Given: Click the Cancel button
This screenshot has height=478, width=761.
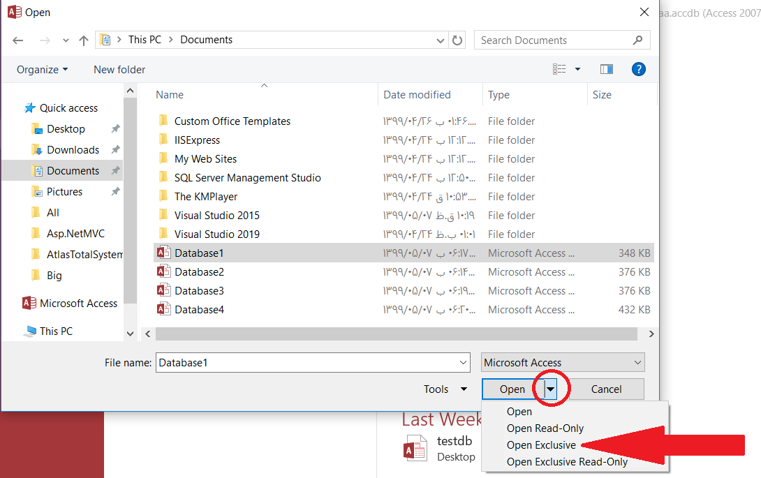Looking at the screenshot, I should coord(606,389).
